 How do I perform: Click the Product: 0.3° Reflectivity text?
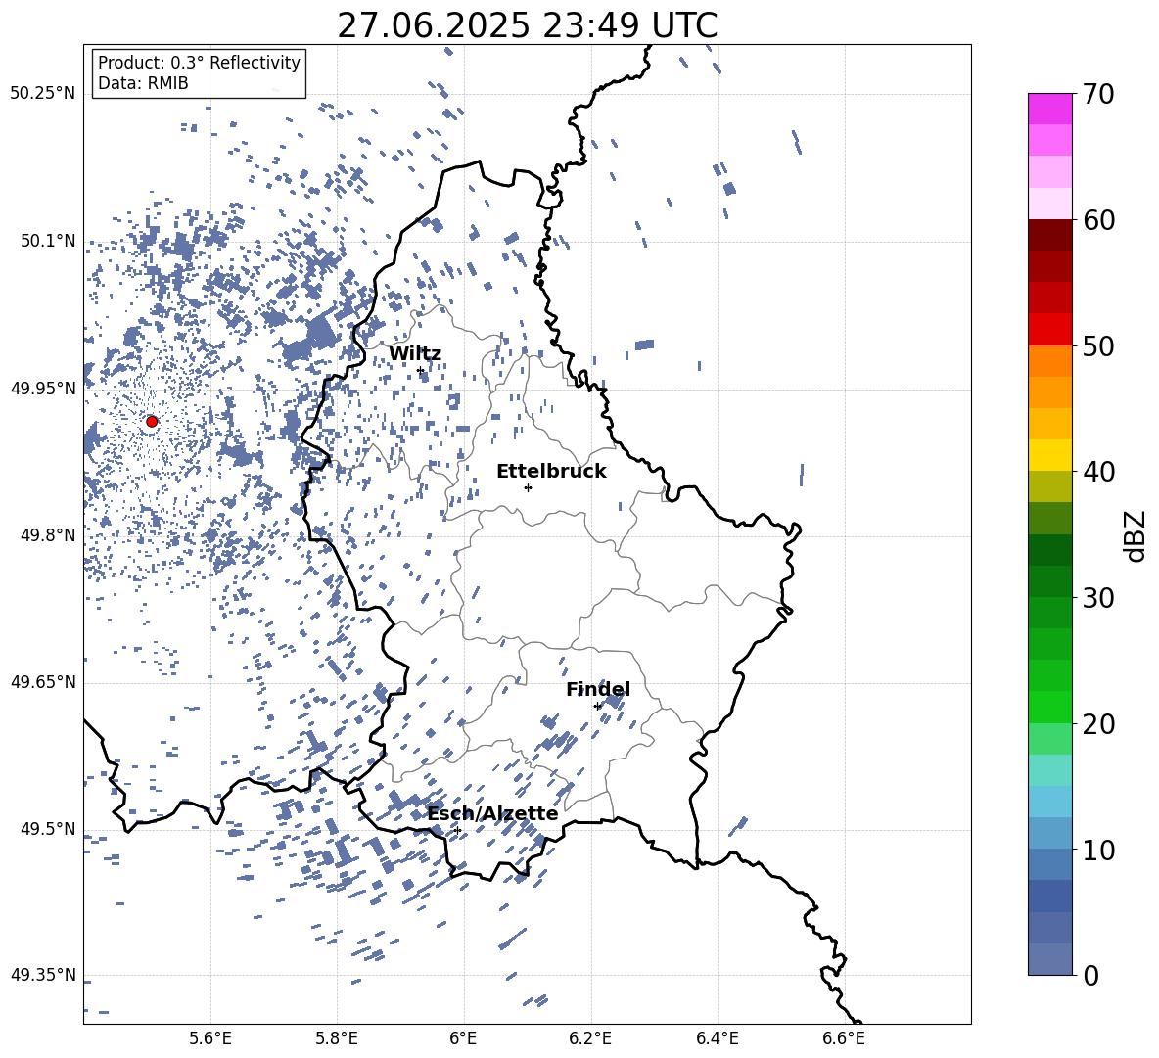[199, 63]
